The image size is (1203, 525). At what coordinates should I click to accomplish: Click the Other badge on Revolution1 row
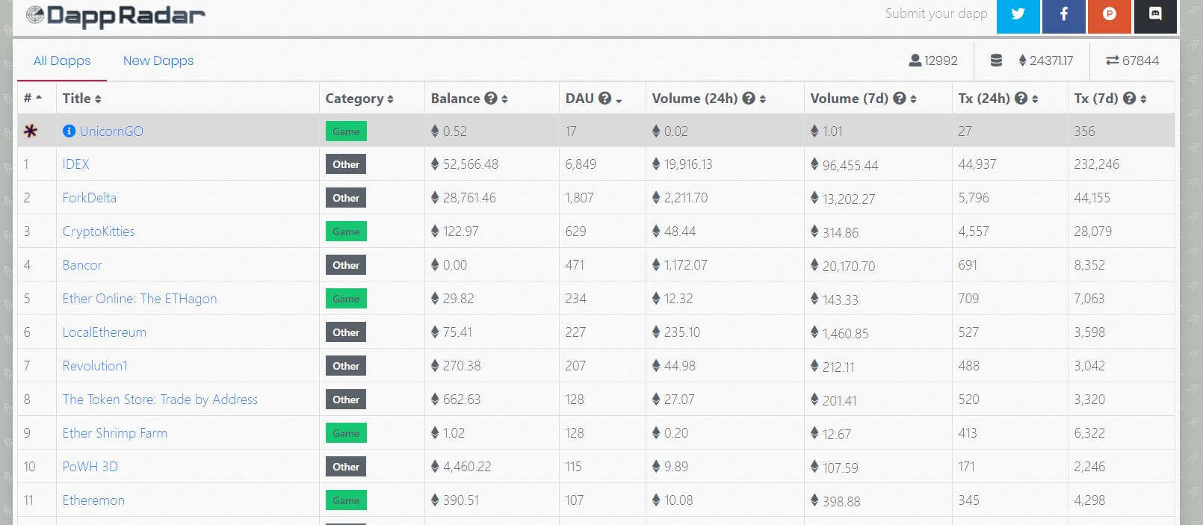tap(346, 366)
